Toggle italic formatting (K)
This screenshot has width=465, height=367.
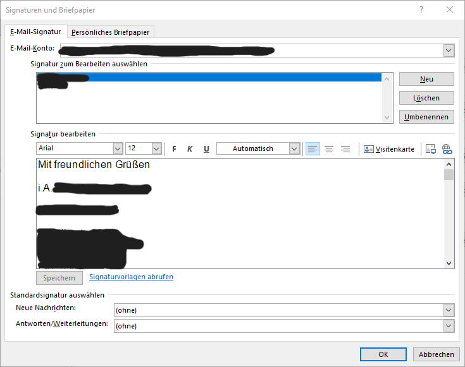pos(190,148)
